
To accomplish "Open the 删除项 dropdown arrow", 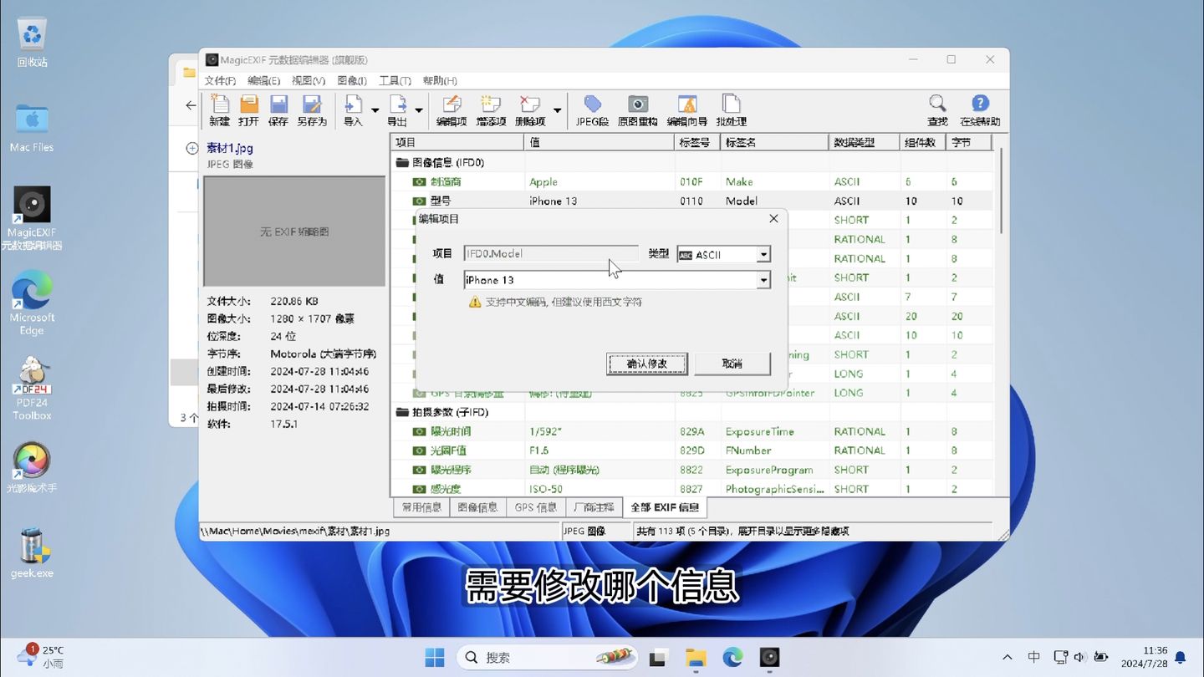I will (557, 110).
